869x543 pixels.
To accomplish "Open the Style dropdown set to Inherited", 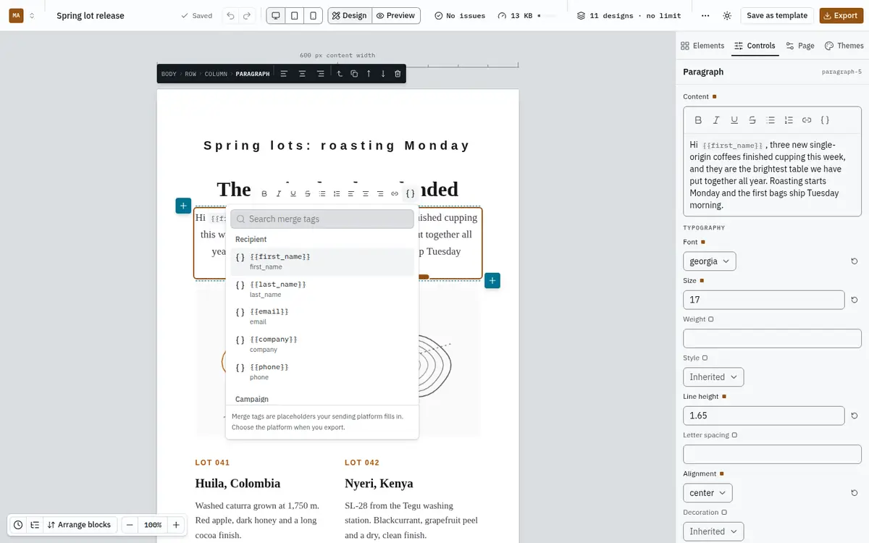I will 713,377.
